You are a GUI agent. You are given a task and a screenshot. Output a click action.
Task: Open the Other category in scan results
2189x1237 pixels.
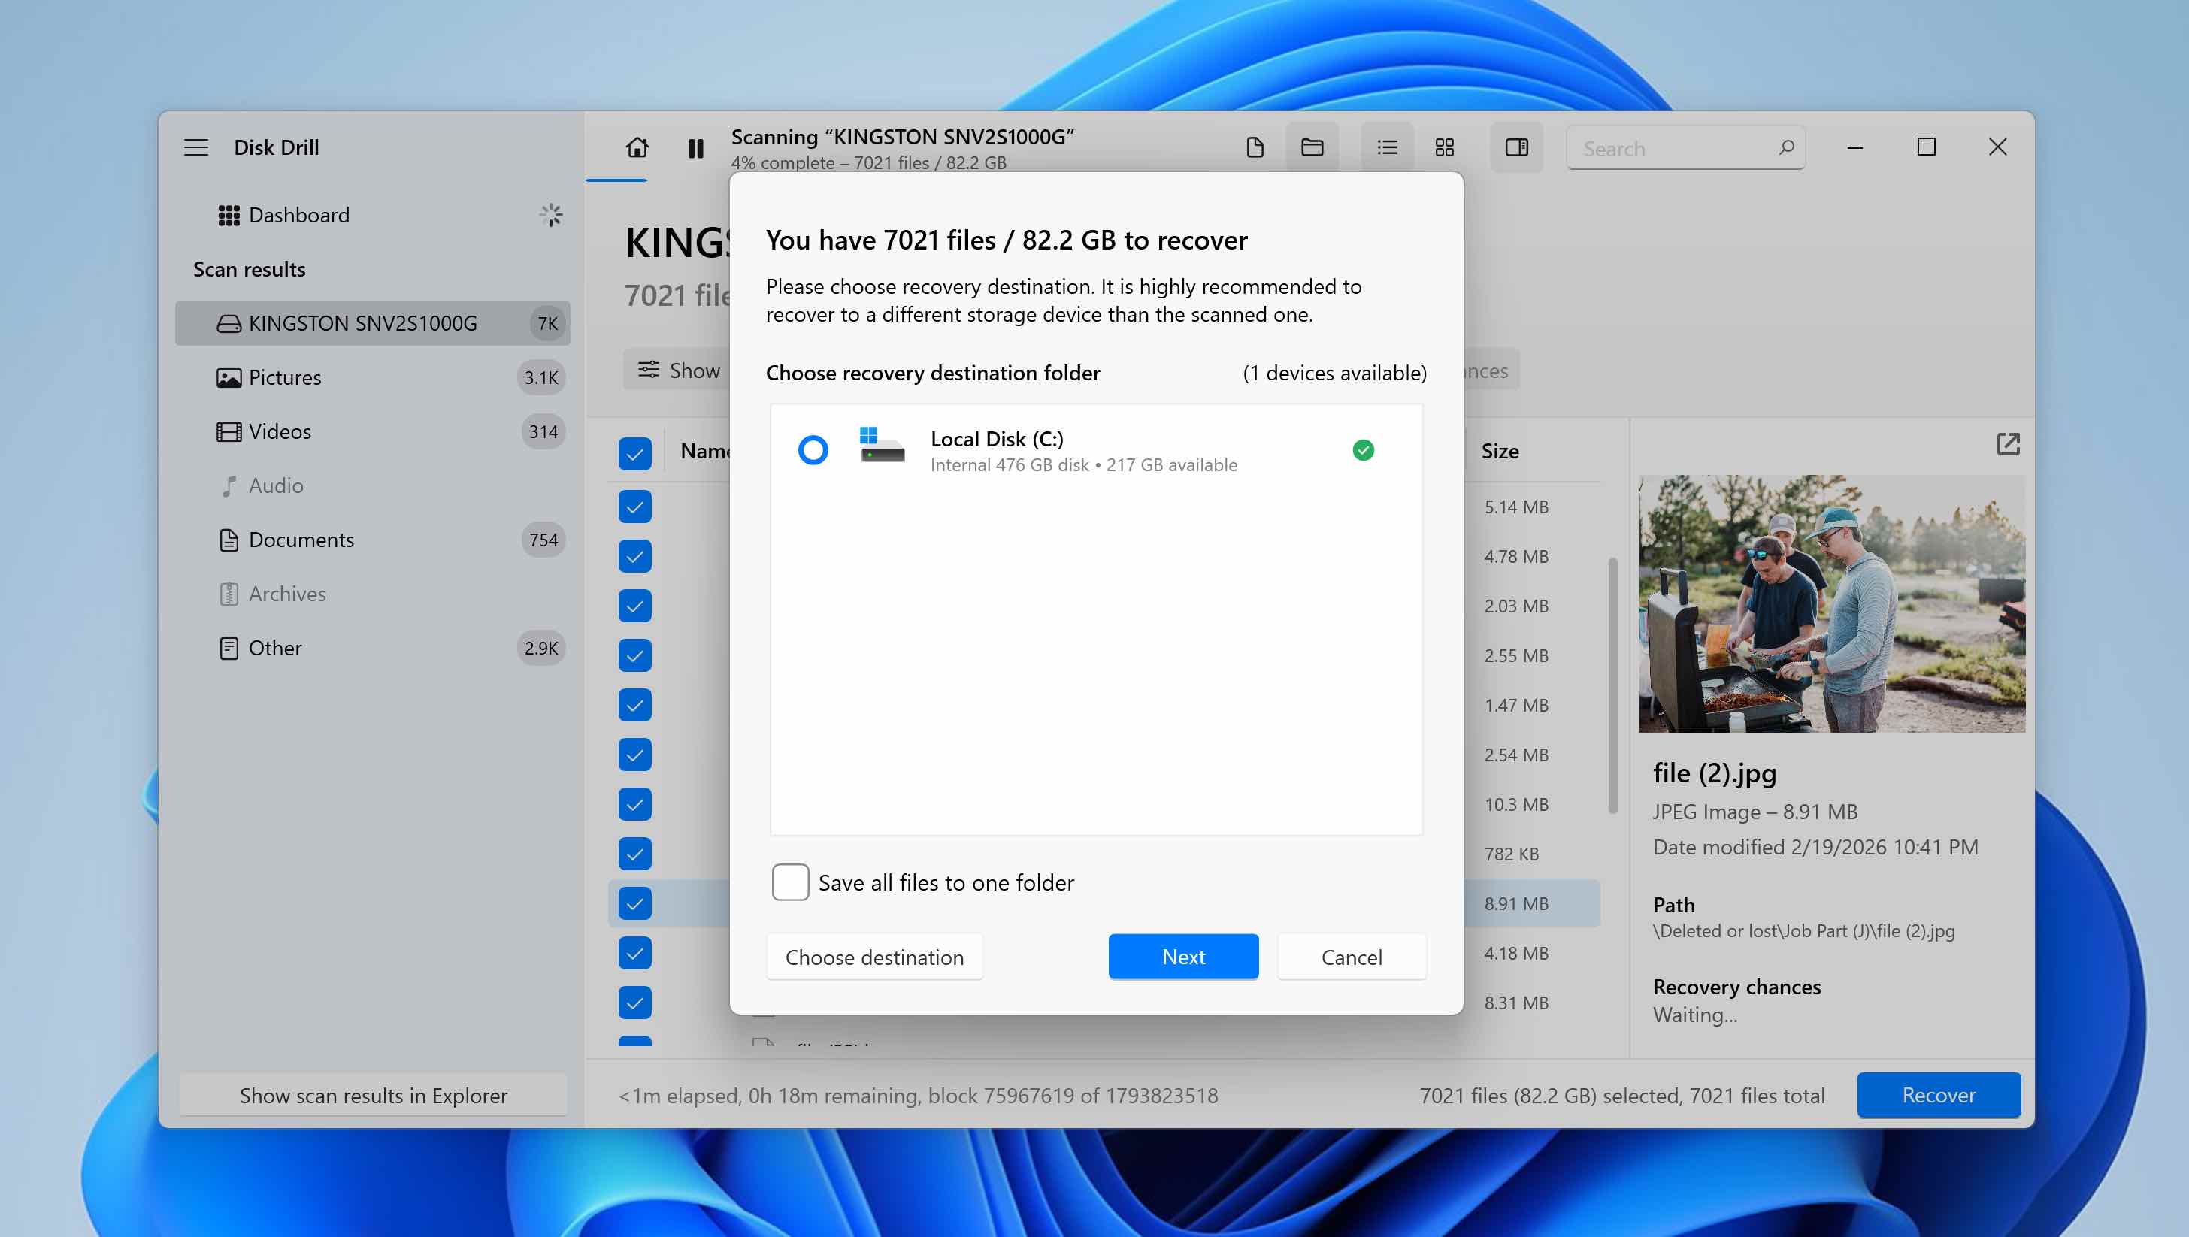tap(274, 647)
